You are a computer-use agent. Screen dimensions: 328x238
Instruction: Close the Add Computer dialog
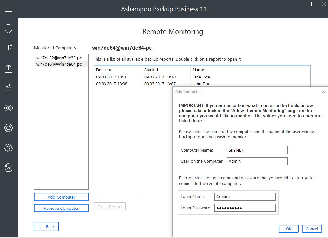click(x=323, y=91)
